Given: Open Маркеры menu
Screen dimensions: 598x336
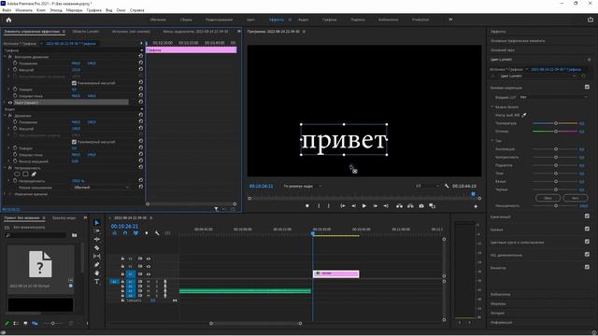Looking at the screenshot, I should tap(75, 10).
